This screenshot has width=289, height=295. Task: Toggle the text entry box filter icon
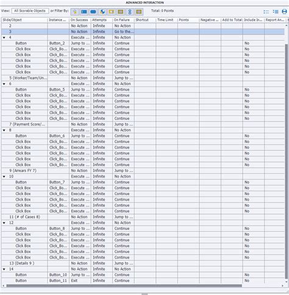pos(84,12)
